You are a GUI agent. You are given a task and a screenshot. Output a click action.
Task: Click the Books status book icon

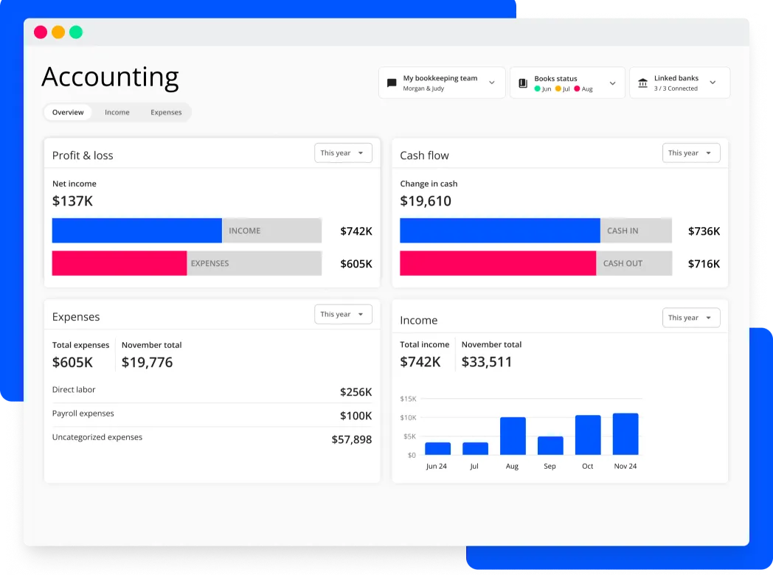pos(522,82)
